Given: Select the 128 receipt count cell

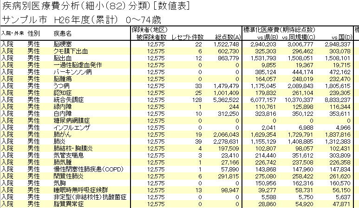Looking at the screenshot, I should [x=197, y=100].
